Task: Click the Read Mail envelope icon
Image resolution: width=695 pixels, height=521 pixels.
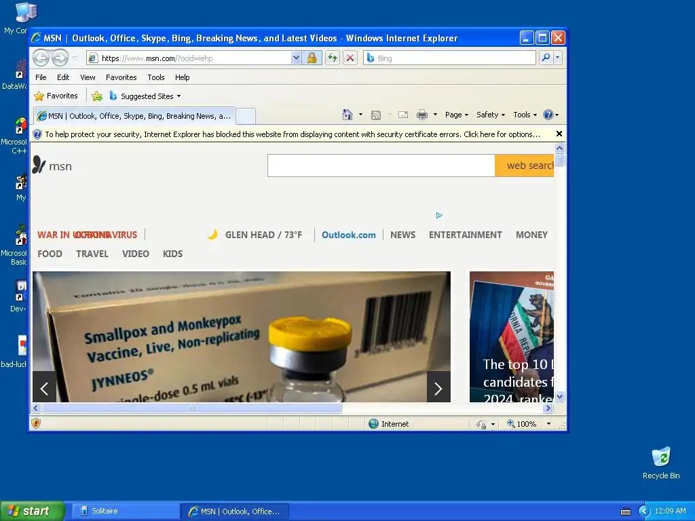Action: tap(403, 115)
